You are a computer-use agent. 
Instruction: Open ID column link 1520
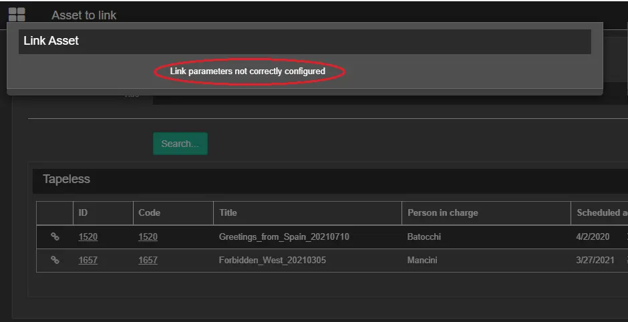click(x=88, y=237)
